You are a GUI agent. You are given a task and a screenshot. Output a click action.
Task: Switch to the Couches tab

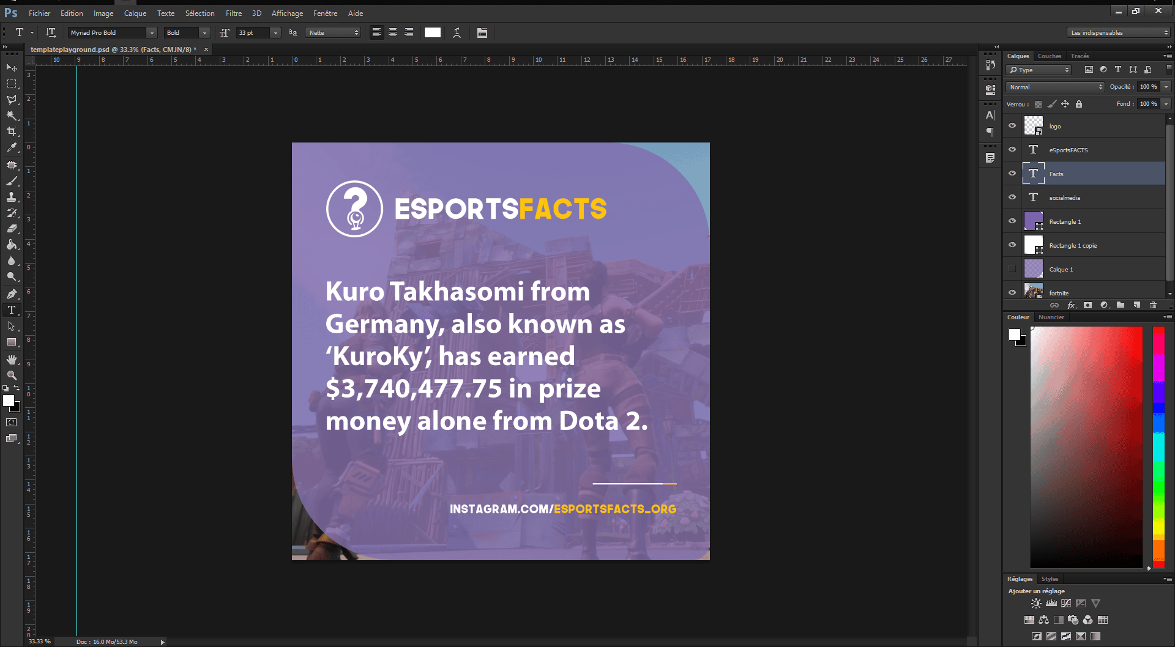pyautogui.click(x=1049, y=56)
